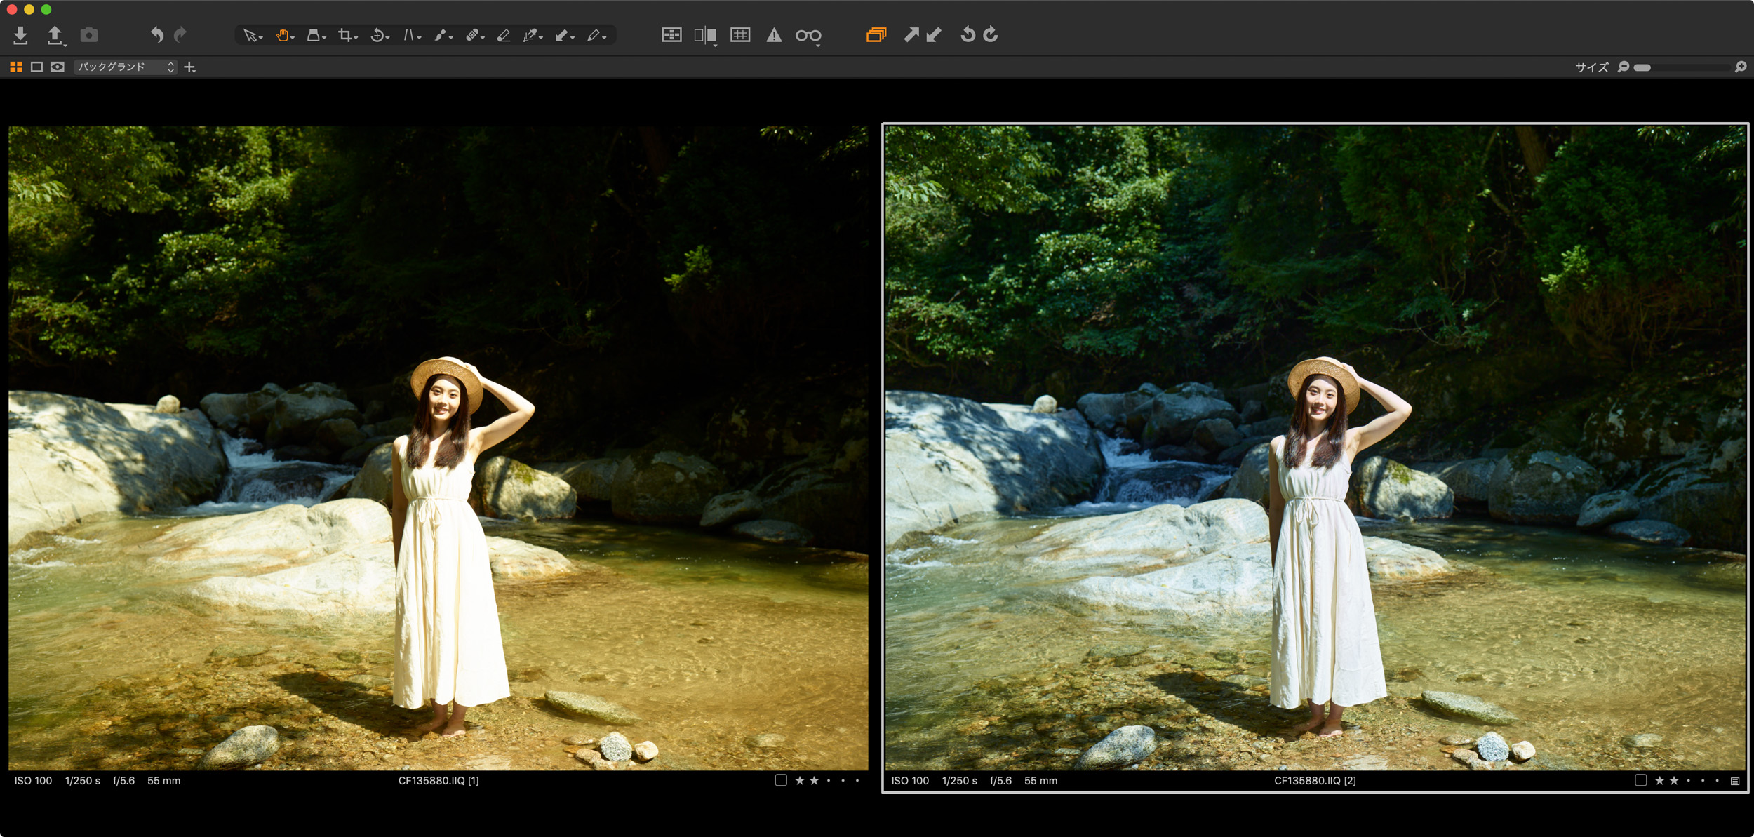Switch to multi-view grid mode

[x=15, y=67]
